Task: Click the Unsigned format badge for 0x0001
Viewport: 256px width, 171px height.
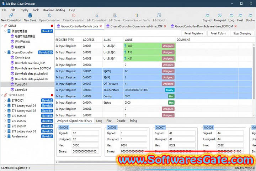Action: pos(168,46)
